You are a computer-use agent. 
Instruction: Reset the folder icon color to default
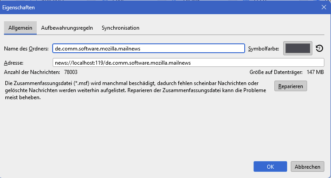click(x=319, y=48)
